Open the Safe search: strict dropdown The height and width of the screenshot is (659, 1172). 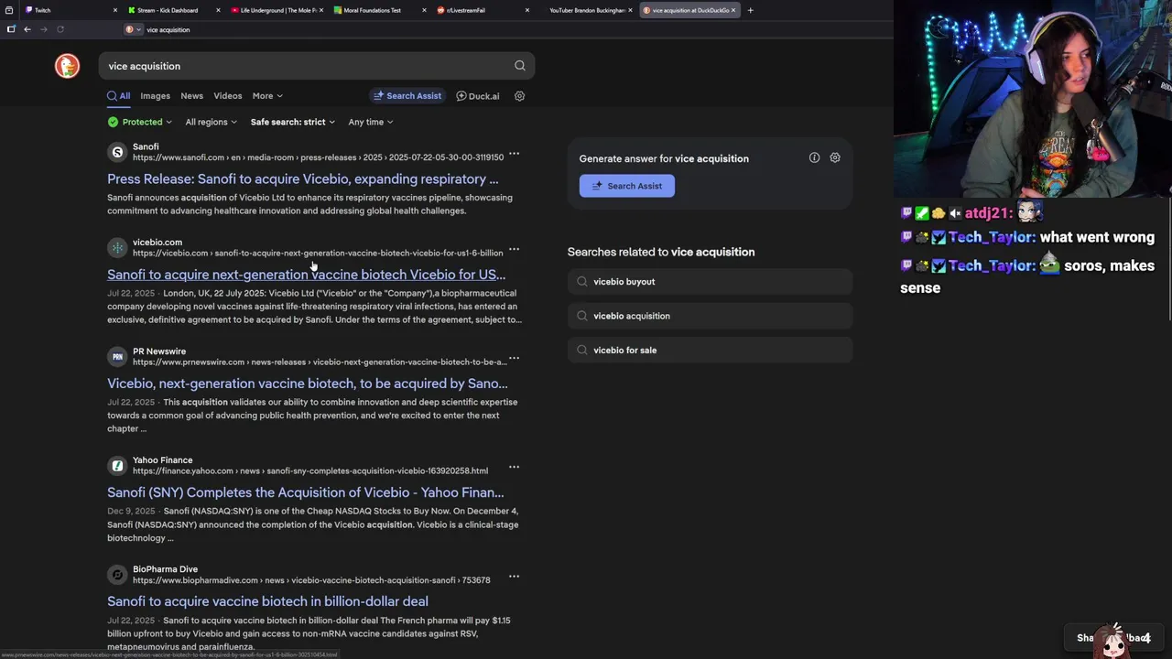292,122
